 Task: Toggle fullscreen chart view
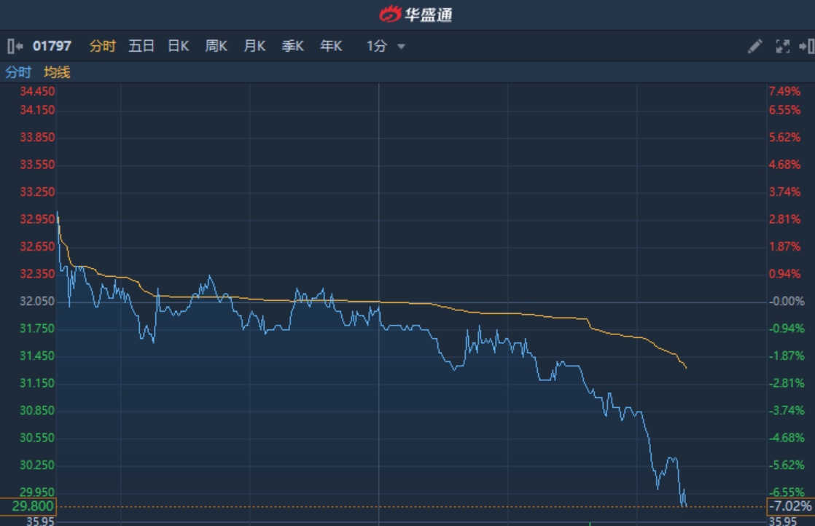pyautogui.click(x=782, y=46)
